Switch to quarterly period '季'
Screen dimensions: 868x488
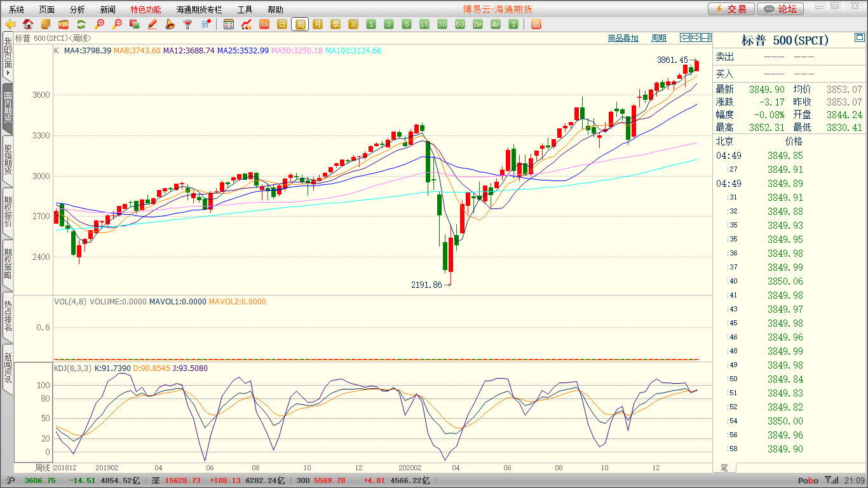click(x=336, y=25)
